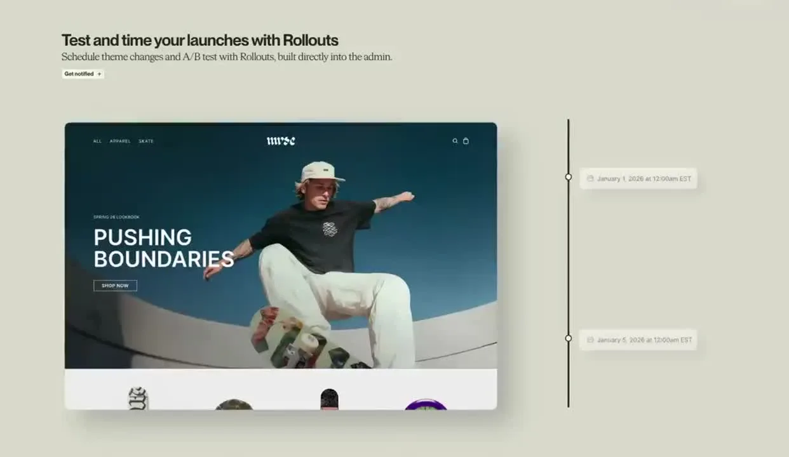Screen dimensions: 789x457
Task: Click the store logo in header
Action: point(281,141)
